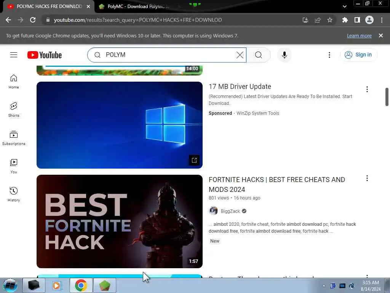Visit WinZip System Tools advertiser

[258, 113]
